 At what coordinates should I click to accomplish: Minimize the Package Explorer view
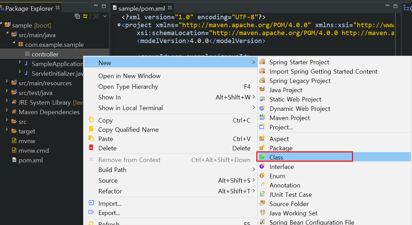[x=96, y=6]
